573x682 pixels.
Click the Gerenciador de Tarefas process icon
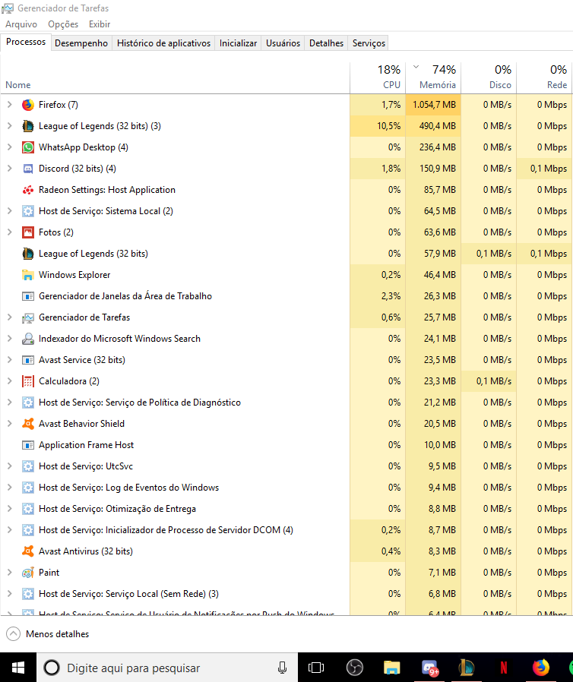(x=28, y=317)
